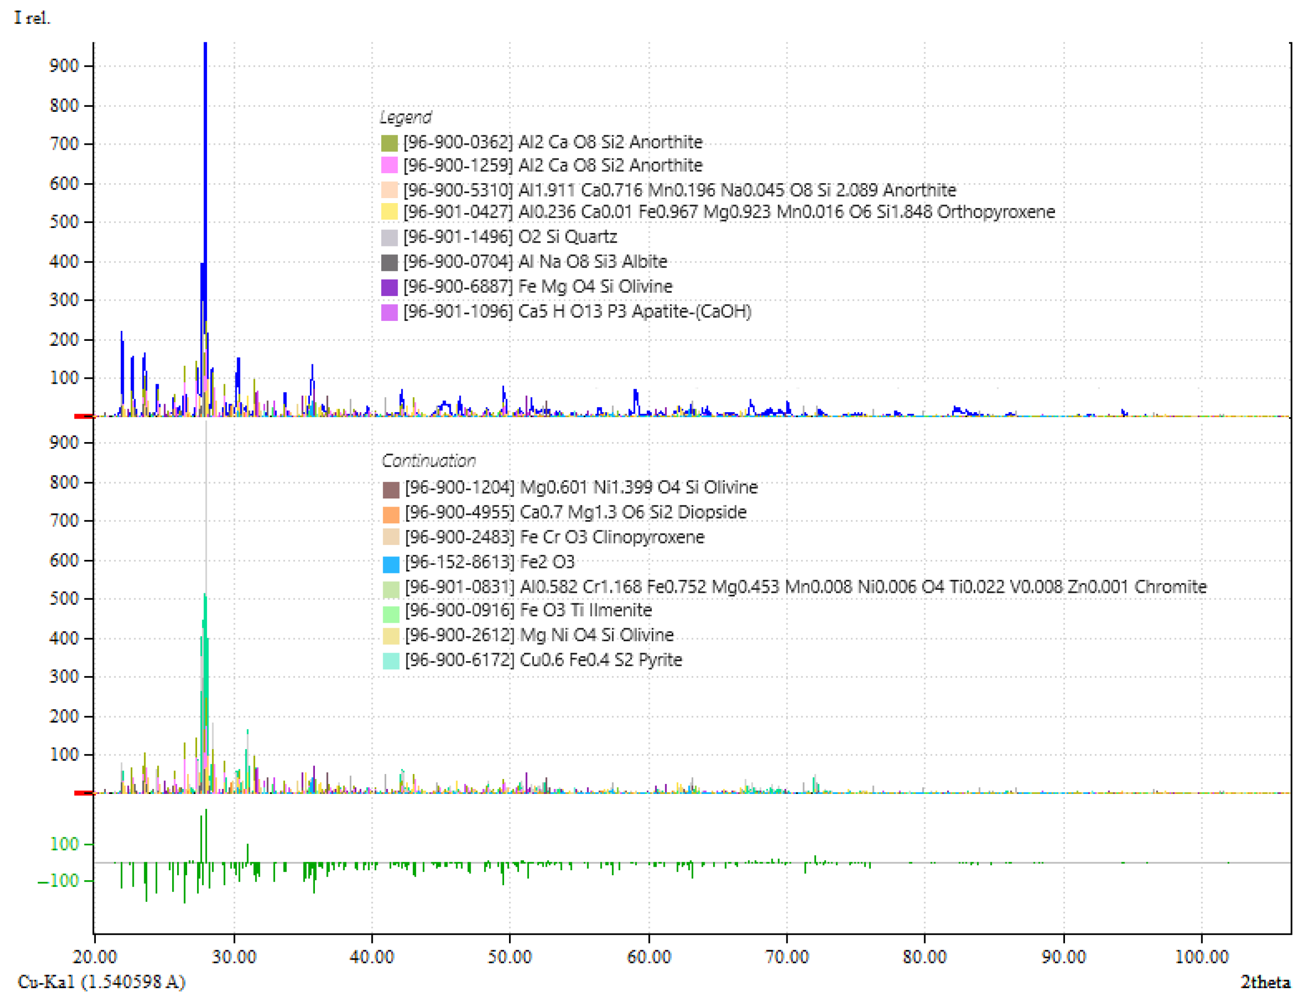Click the yellow Orthopyroxene legend swatch
This screenshot has height=1004, width=1307.
point(389,212)
